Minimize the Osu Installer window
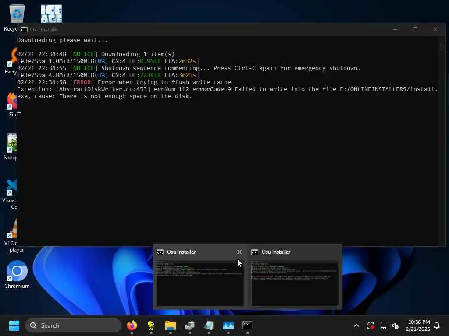449x336 pixels. (396, 29)
